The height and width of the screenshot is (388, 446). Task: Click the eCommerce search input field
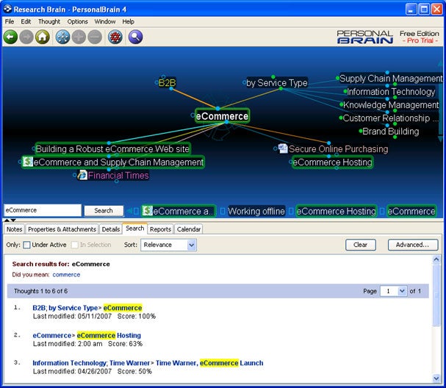coord(43,210)
